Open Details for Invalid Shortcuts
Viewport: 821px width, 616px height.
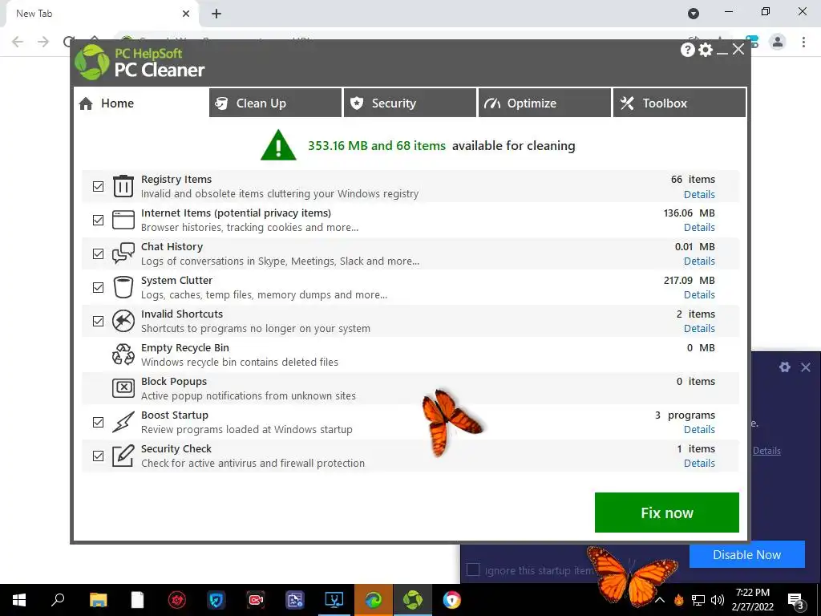[699, 328]
